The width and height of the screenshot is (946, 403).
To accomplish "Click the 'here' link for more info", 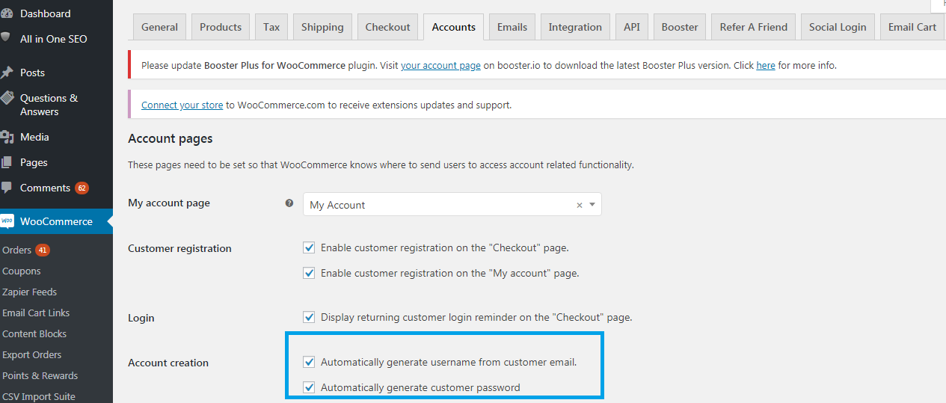I will pyautogui.click(x=766, y=66).
